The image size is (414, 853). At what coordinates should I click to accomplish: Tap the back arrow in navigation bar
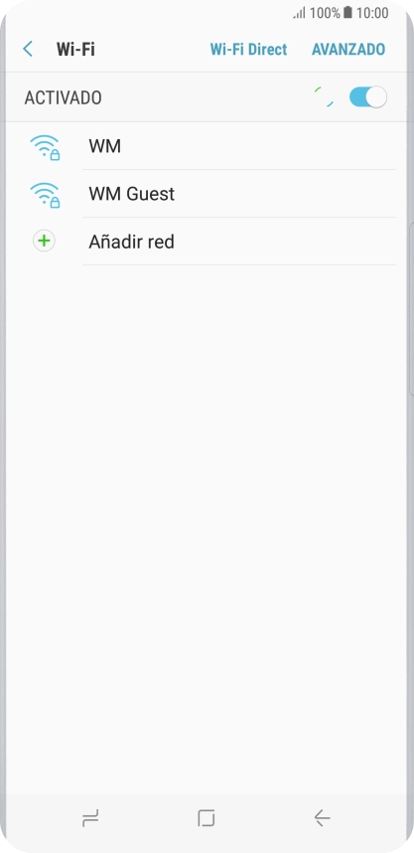click(323, 817)
